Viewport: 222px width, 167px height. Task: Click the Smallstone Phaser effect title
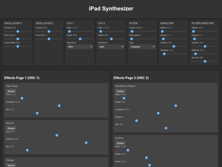point(125,86)
